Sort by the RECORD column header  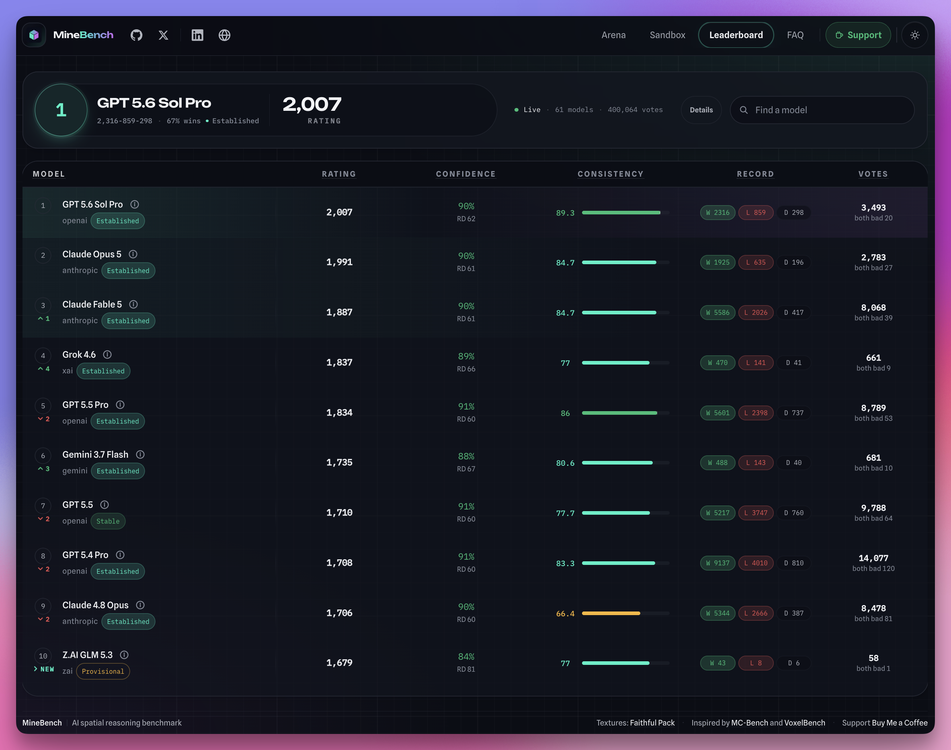pos(755,174)
